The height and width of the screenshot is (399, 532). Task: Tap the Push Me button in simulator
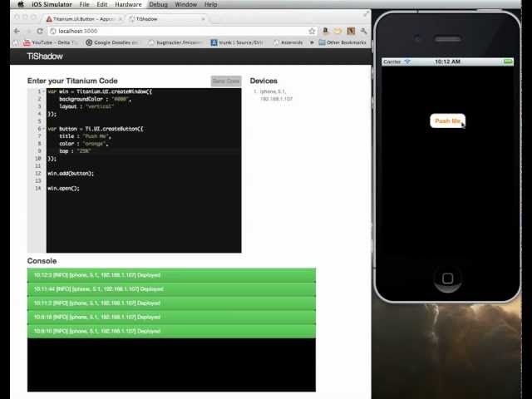pyautogui.click(x=447, y=121)
